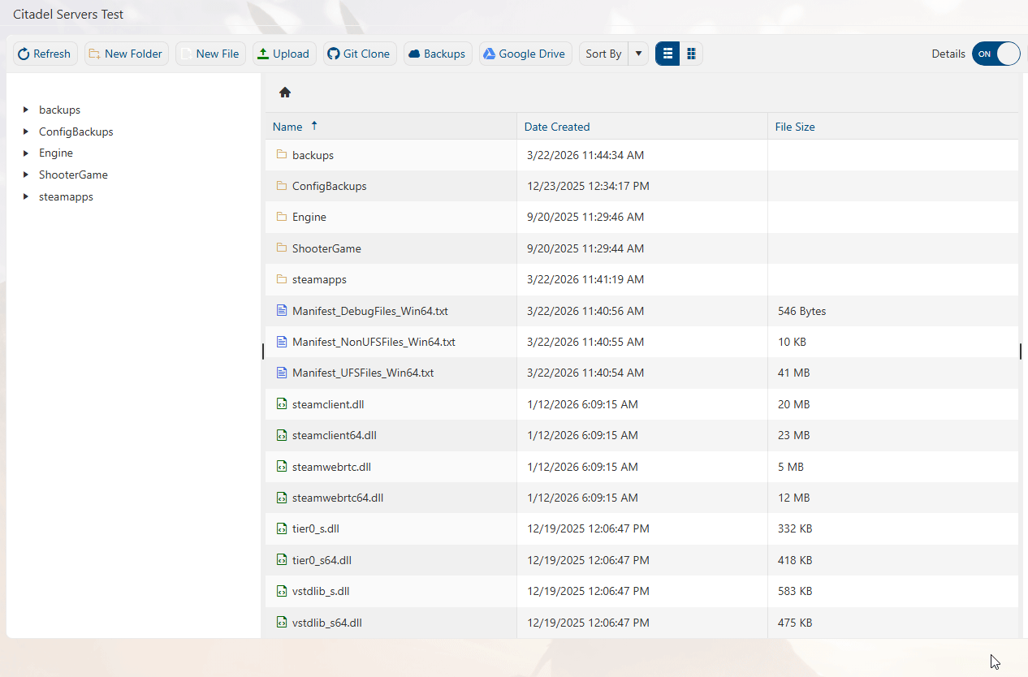Open the Sort By dropdown arrow
The width and height of the screenshot is (1028, 677).
click(638, 54)
